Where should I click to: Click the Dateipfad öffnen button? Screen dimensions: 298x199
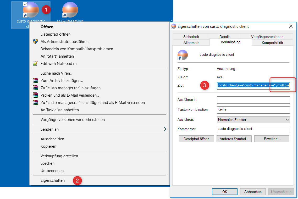coord(196,139)
